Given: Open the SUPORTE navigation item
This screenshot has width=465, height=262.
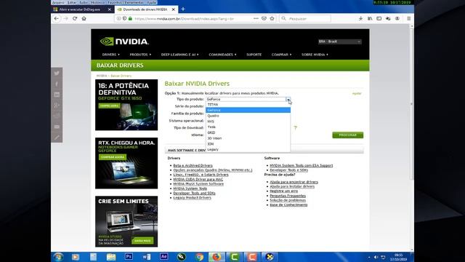Looking at the screenshot, I should (254, 55).
